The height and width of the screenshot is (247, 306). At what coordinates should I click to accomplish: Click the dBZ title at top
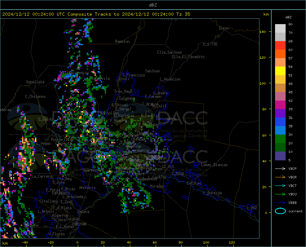[x=153, y=5]
